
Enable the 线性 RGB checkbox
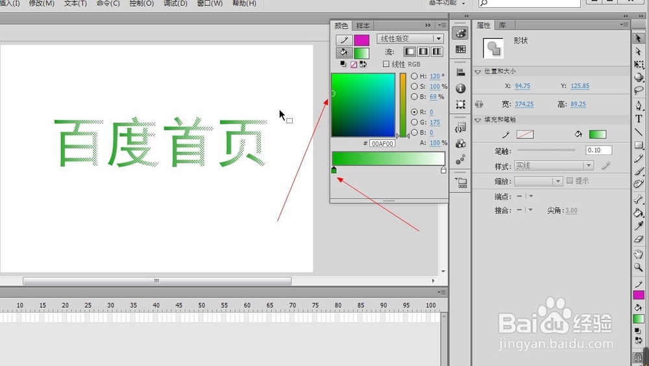click(386, 64)
